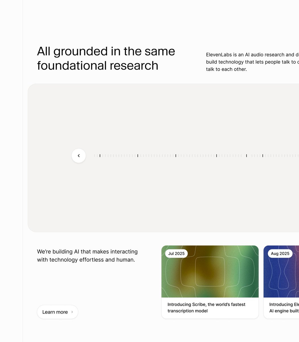Select the Jul 2025 date badge
The width and height of the screenshot is (299, 342).
click(176, 253)
